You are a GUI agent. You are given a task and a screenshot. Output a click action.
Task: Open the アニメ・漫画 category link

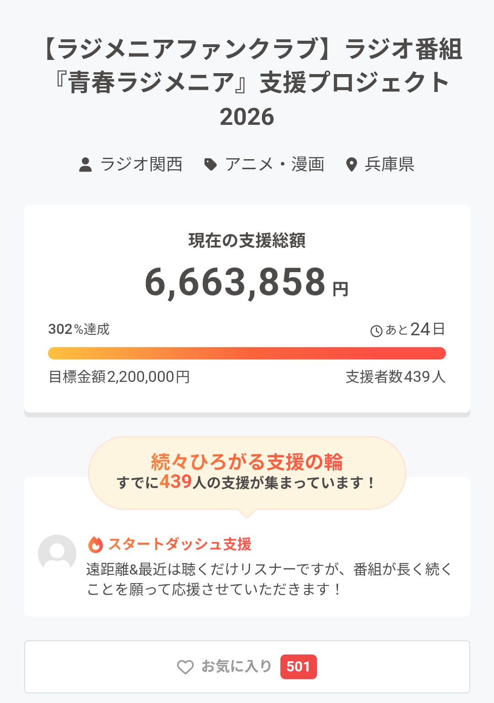point(274,164)
